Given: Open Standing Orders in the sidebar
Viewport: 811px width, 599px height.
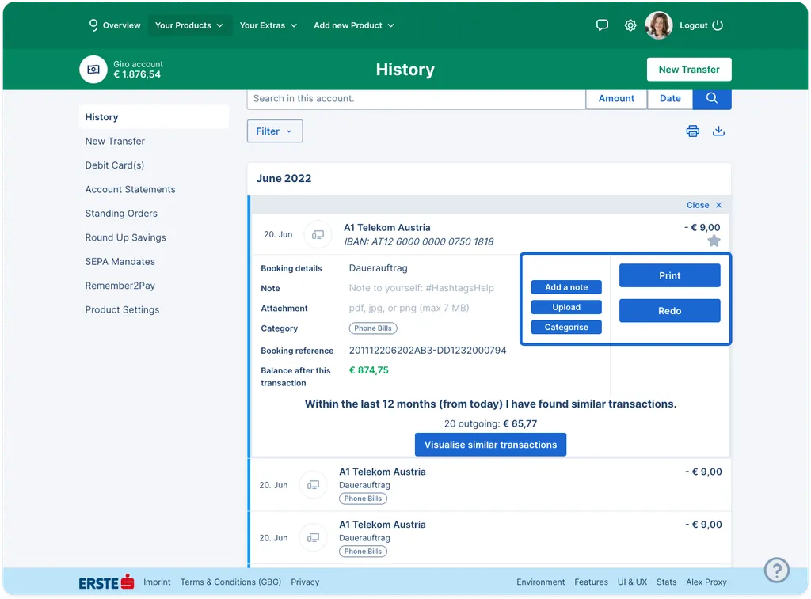Looking at the screenshot, I should point(121,214).
